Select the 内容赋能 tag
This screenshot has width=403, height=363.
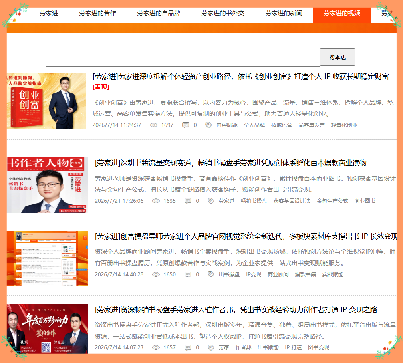[227, 125]
